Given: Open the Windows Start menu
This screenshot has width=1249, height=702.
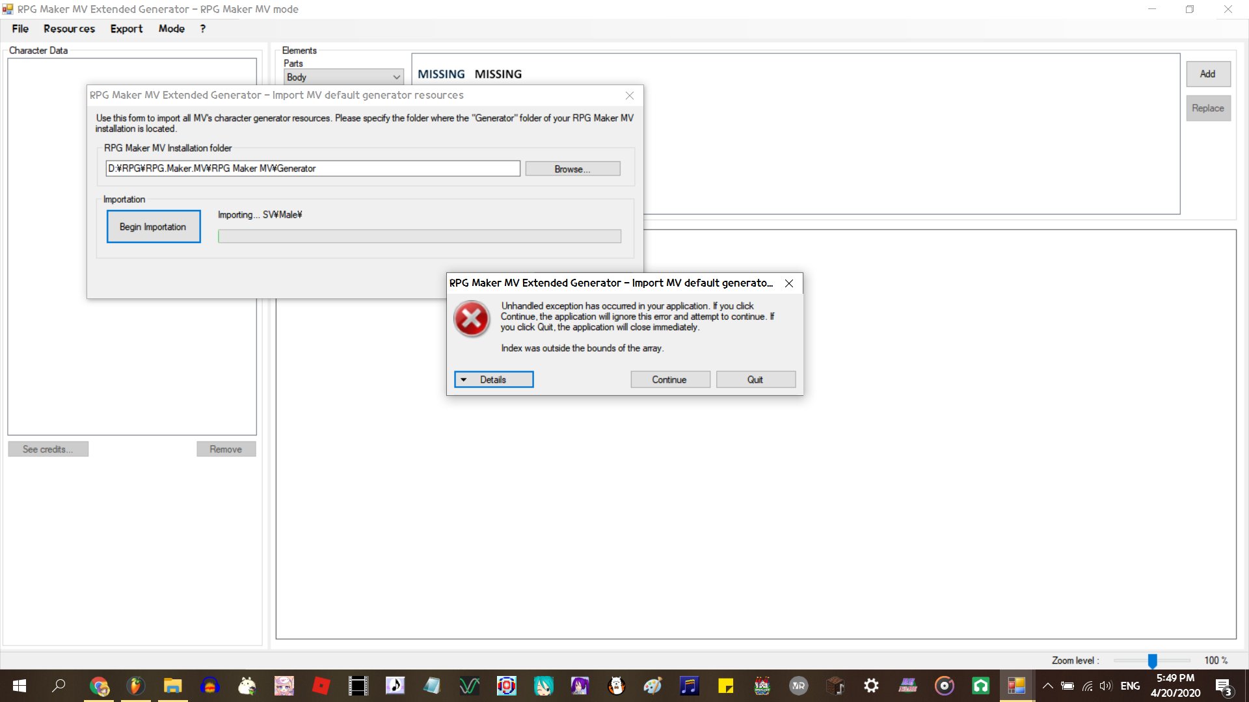Looking at the screenshot, I should (x=20, y=686).
